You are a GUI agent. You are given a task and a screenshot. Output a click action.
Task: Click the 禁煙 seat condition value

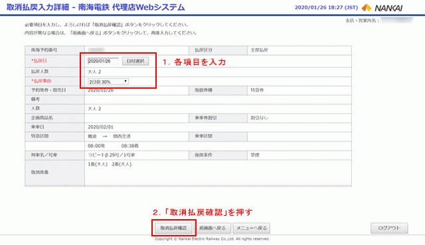(255, 155)
